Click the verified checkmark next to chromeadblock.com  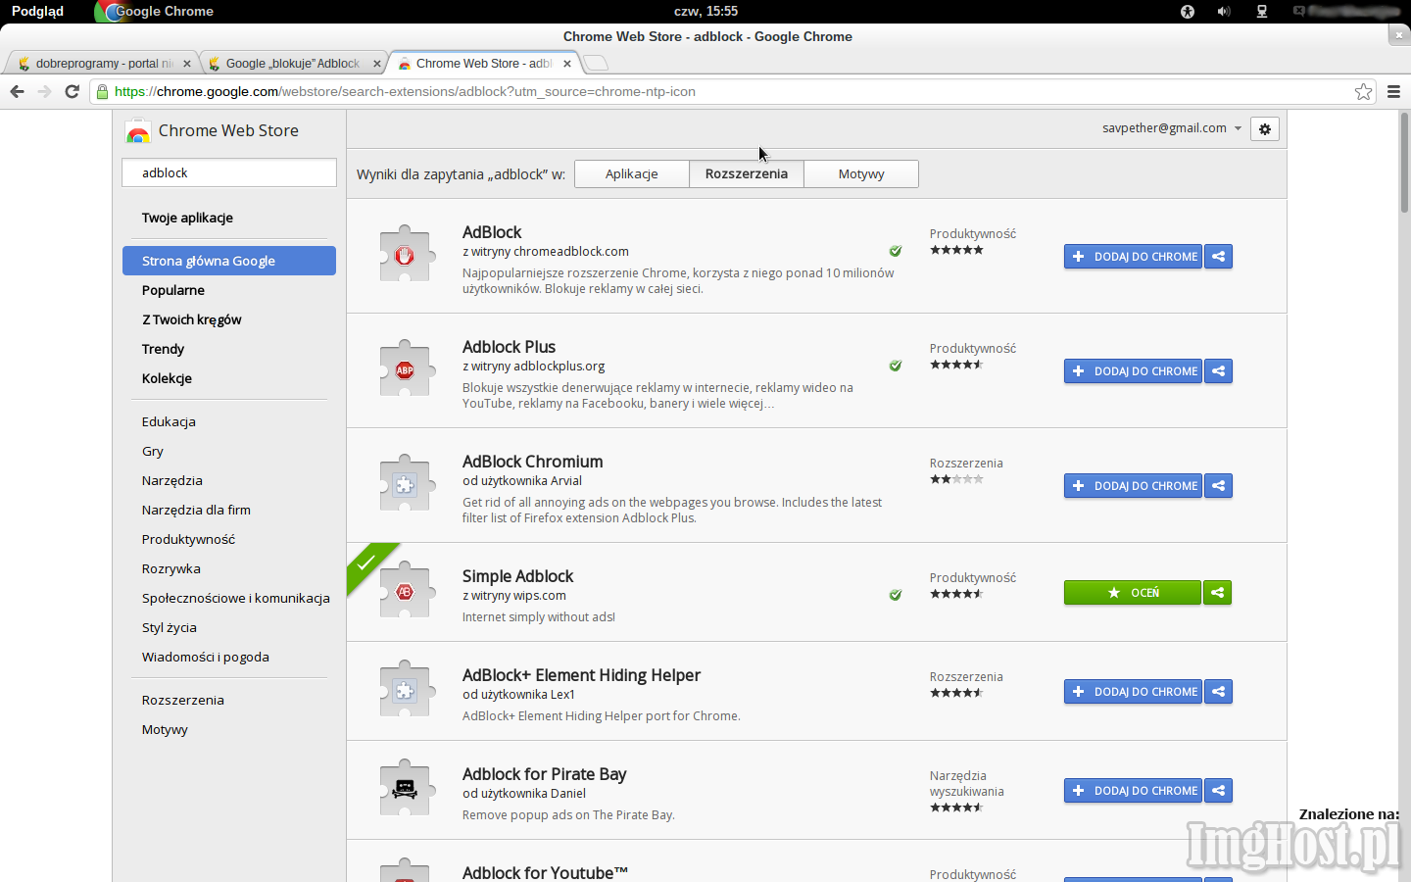(x=895, y=252)
